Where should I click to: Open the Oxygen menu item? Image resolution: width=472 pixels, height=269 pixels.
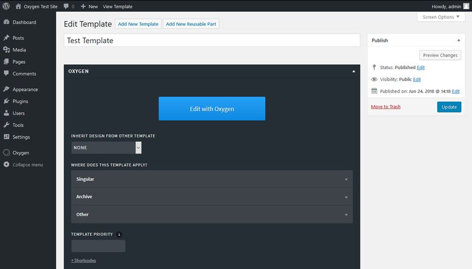(x=21, y=153)
